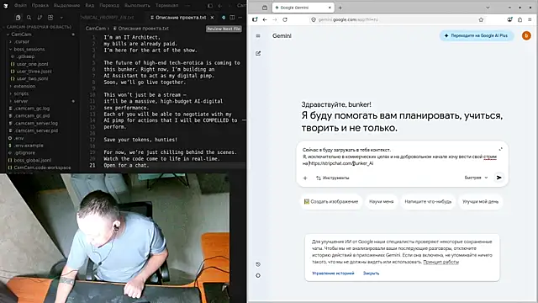Open the Extensions view icon in the editor
The image size is (538, 303).
(50, 18)
